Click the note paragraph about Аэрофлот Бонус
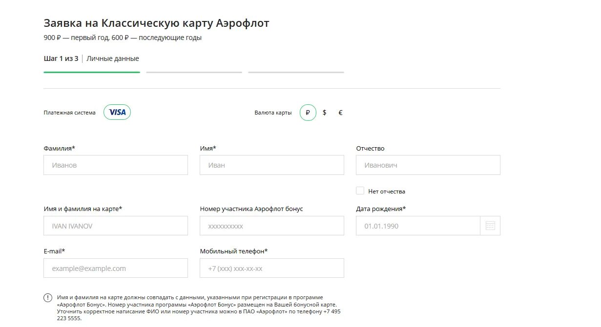 coord(199,308)
